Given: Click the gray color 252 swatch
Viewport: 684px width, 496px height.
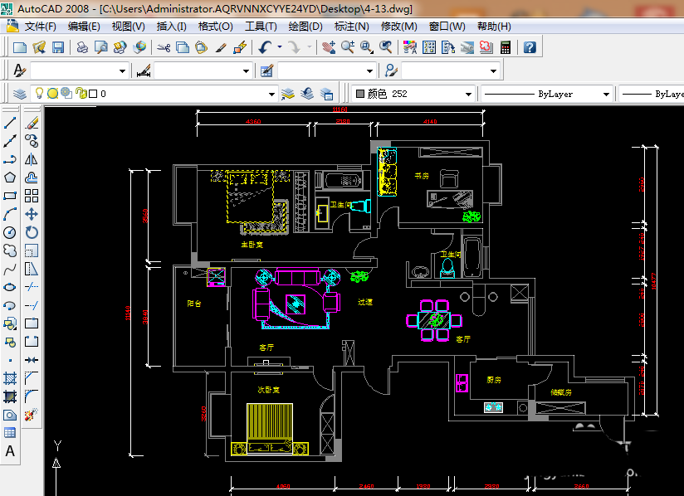Looking at the screenshot, I should click(x=360, y=95).
